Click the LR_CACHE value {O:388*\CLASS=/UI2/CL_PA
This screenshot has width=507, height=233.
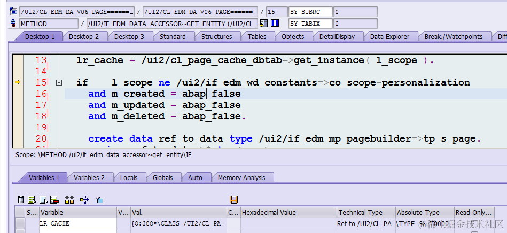179,223
